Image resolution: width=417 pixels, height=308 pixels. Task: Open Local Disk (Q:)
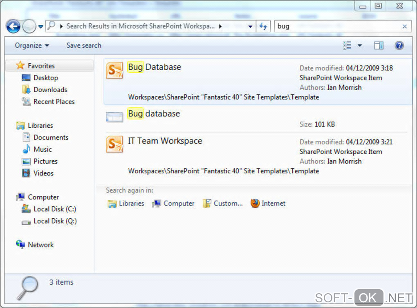click(55, 221)
